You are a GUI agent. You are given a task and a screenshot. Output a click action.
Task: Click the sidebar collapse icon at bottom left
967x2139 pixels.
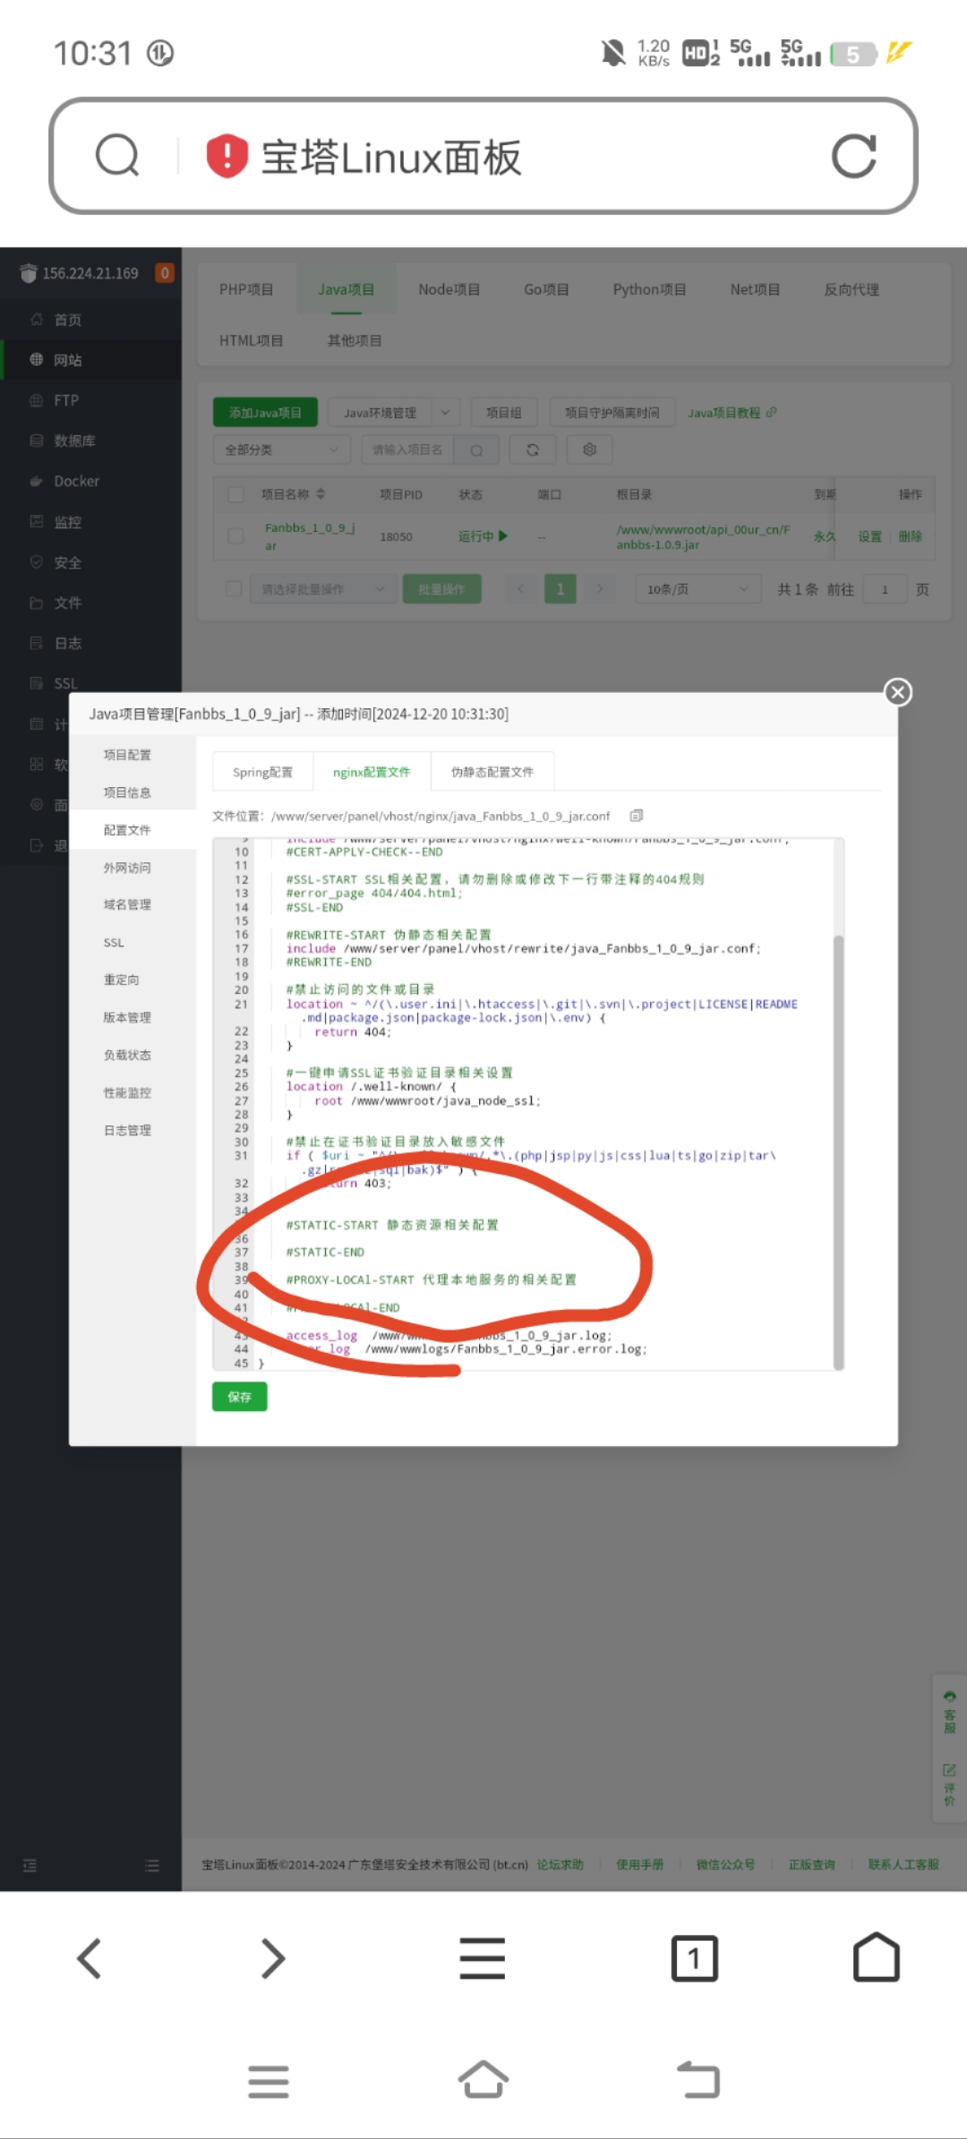pos(30,1865)
